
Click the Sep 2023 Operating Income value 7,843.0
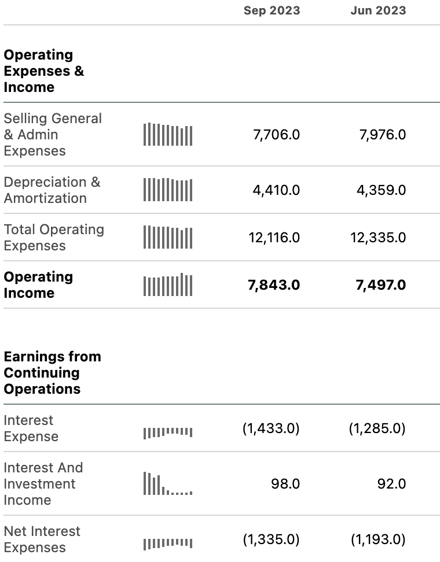274,285
